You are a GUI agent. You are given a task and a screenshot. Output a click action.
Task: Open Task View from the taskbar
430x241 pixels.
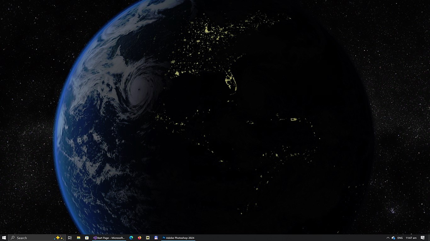click(70, 238)
